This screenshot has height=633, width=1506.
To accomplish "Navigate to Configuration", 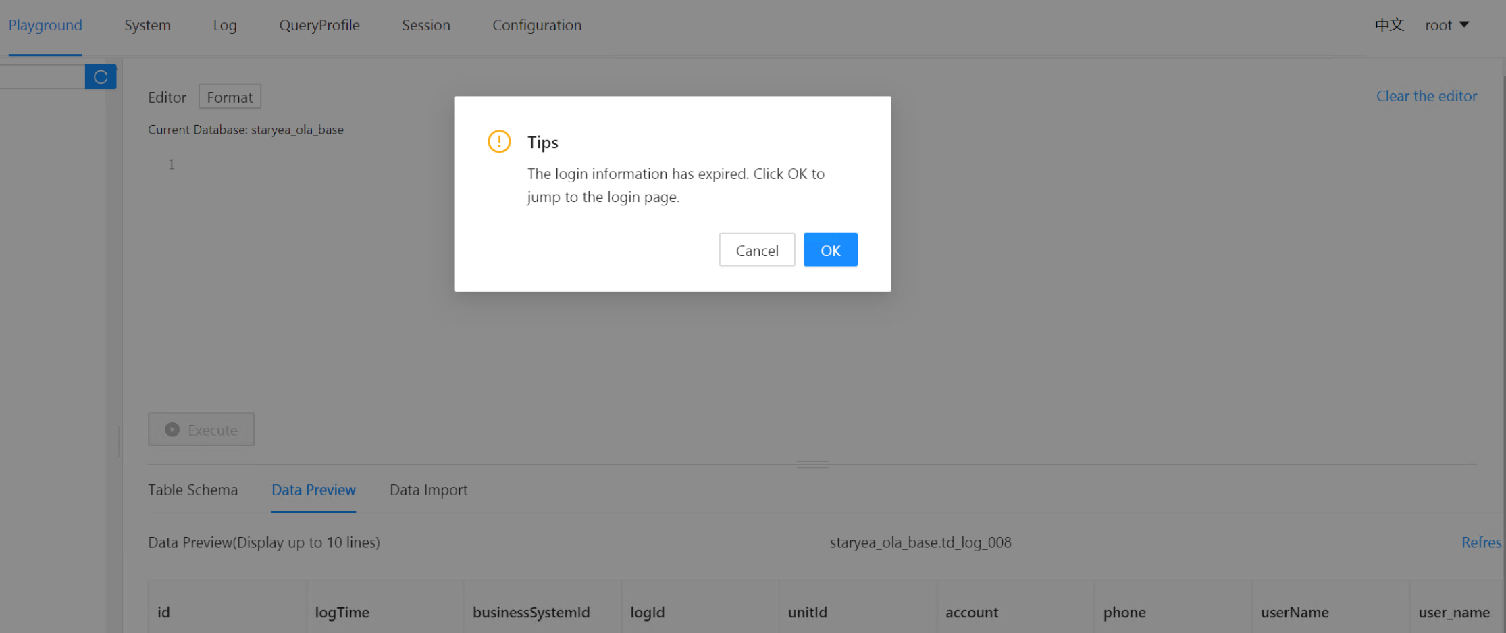I will (x=537, y=25).
